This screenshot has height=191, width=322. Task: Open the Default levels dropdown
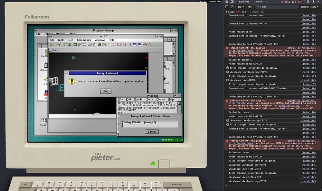309,7
